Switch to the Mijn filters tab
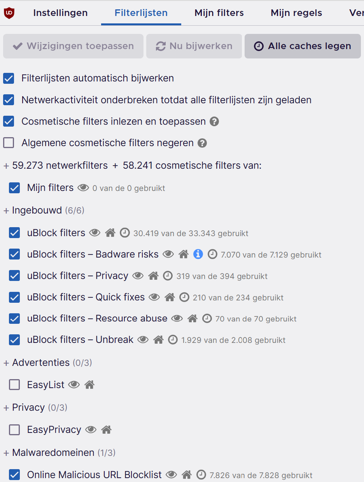 219,13
